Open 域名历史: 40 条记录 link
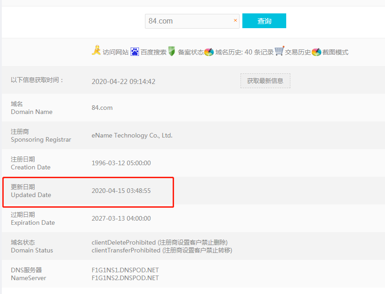This screenshot has width=385, height=294. tap(244, 52)
